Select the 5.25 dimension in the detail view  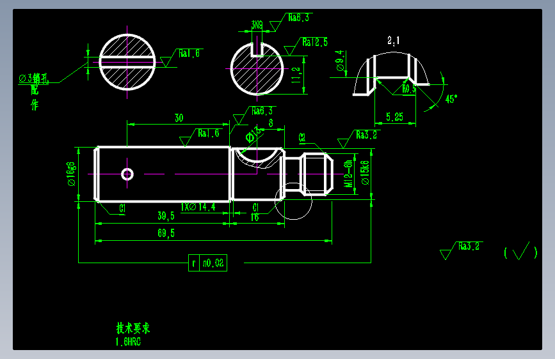(394, 117)
